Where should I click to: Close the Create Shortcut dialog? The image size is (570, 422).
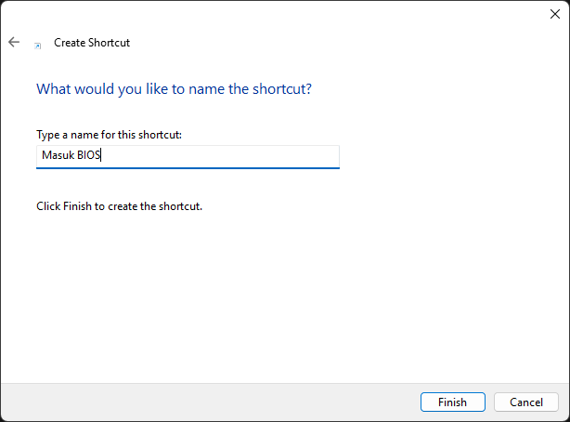coord(555,14)
